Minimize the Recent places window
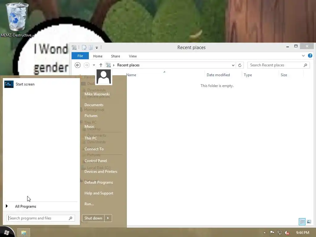The width and height of the screenshot is (316, 237). click(288, 47)
